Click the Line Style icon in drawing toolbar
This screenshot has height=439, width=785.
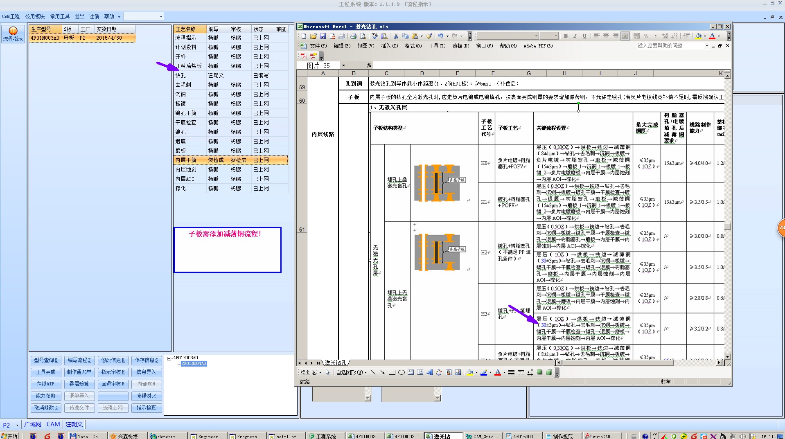511,372
